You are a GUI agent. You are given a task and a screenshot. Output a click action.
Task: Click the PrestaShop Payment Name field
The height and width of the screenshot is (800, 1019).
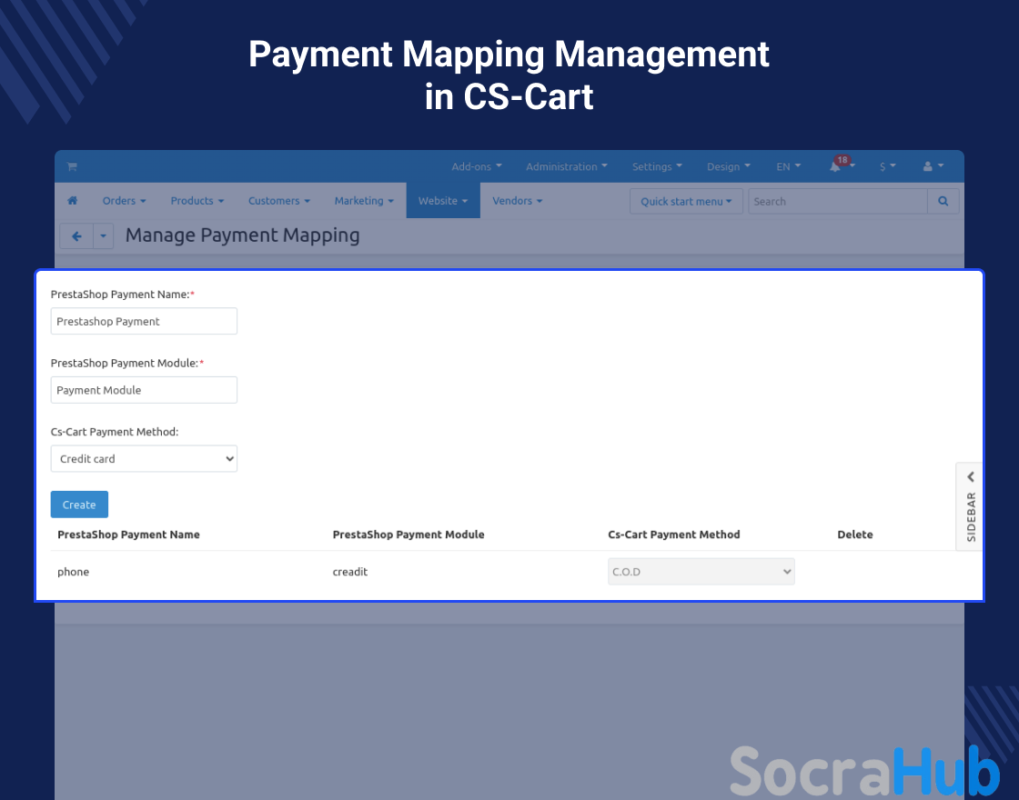pos(145,322)
